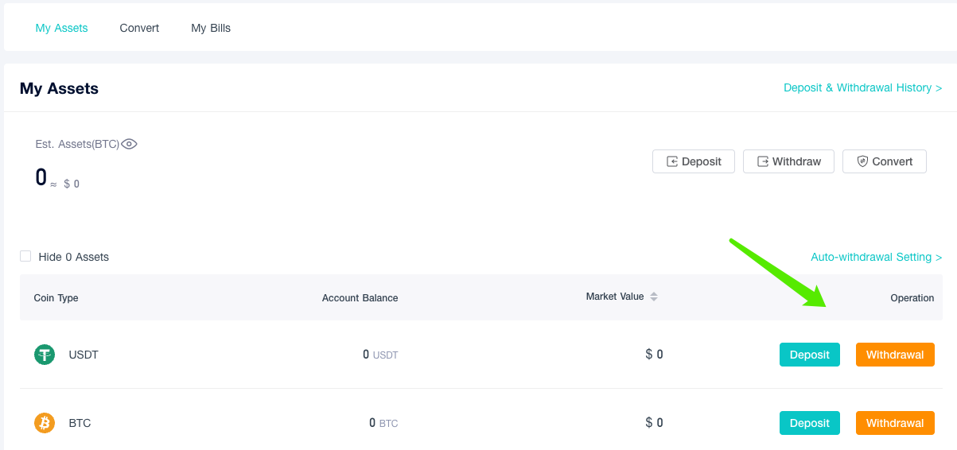Sort the table by Market Value header
This screenshot has height=450, width=957.
[x=615, y=297]
